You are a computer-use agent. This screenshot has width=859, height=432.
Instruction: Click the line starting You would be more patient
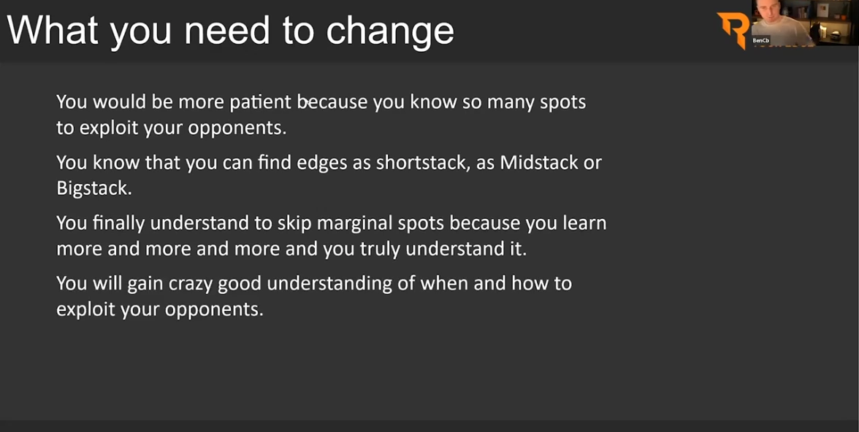point(321,102)
